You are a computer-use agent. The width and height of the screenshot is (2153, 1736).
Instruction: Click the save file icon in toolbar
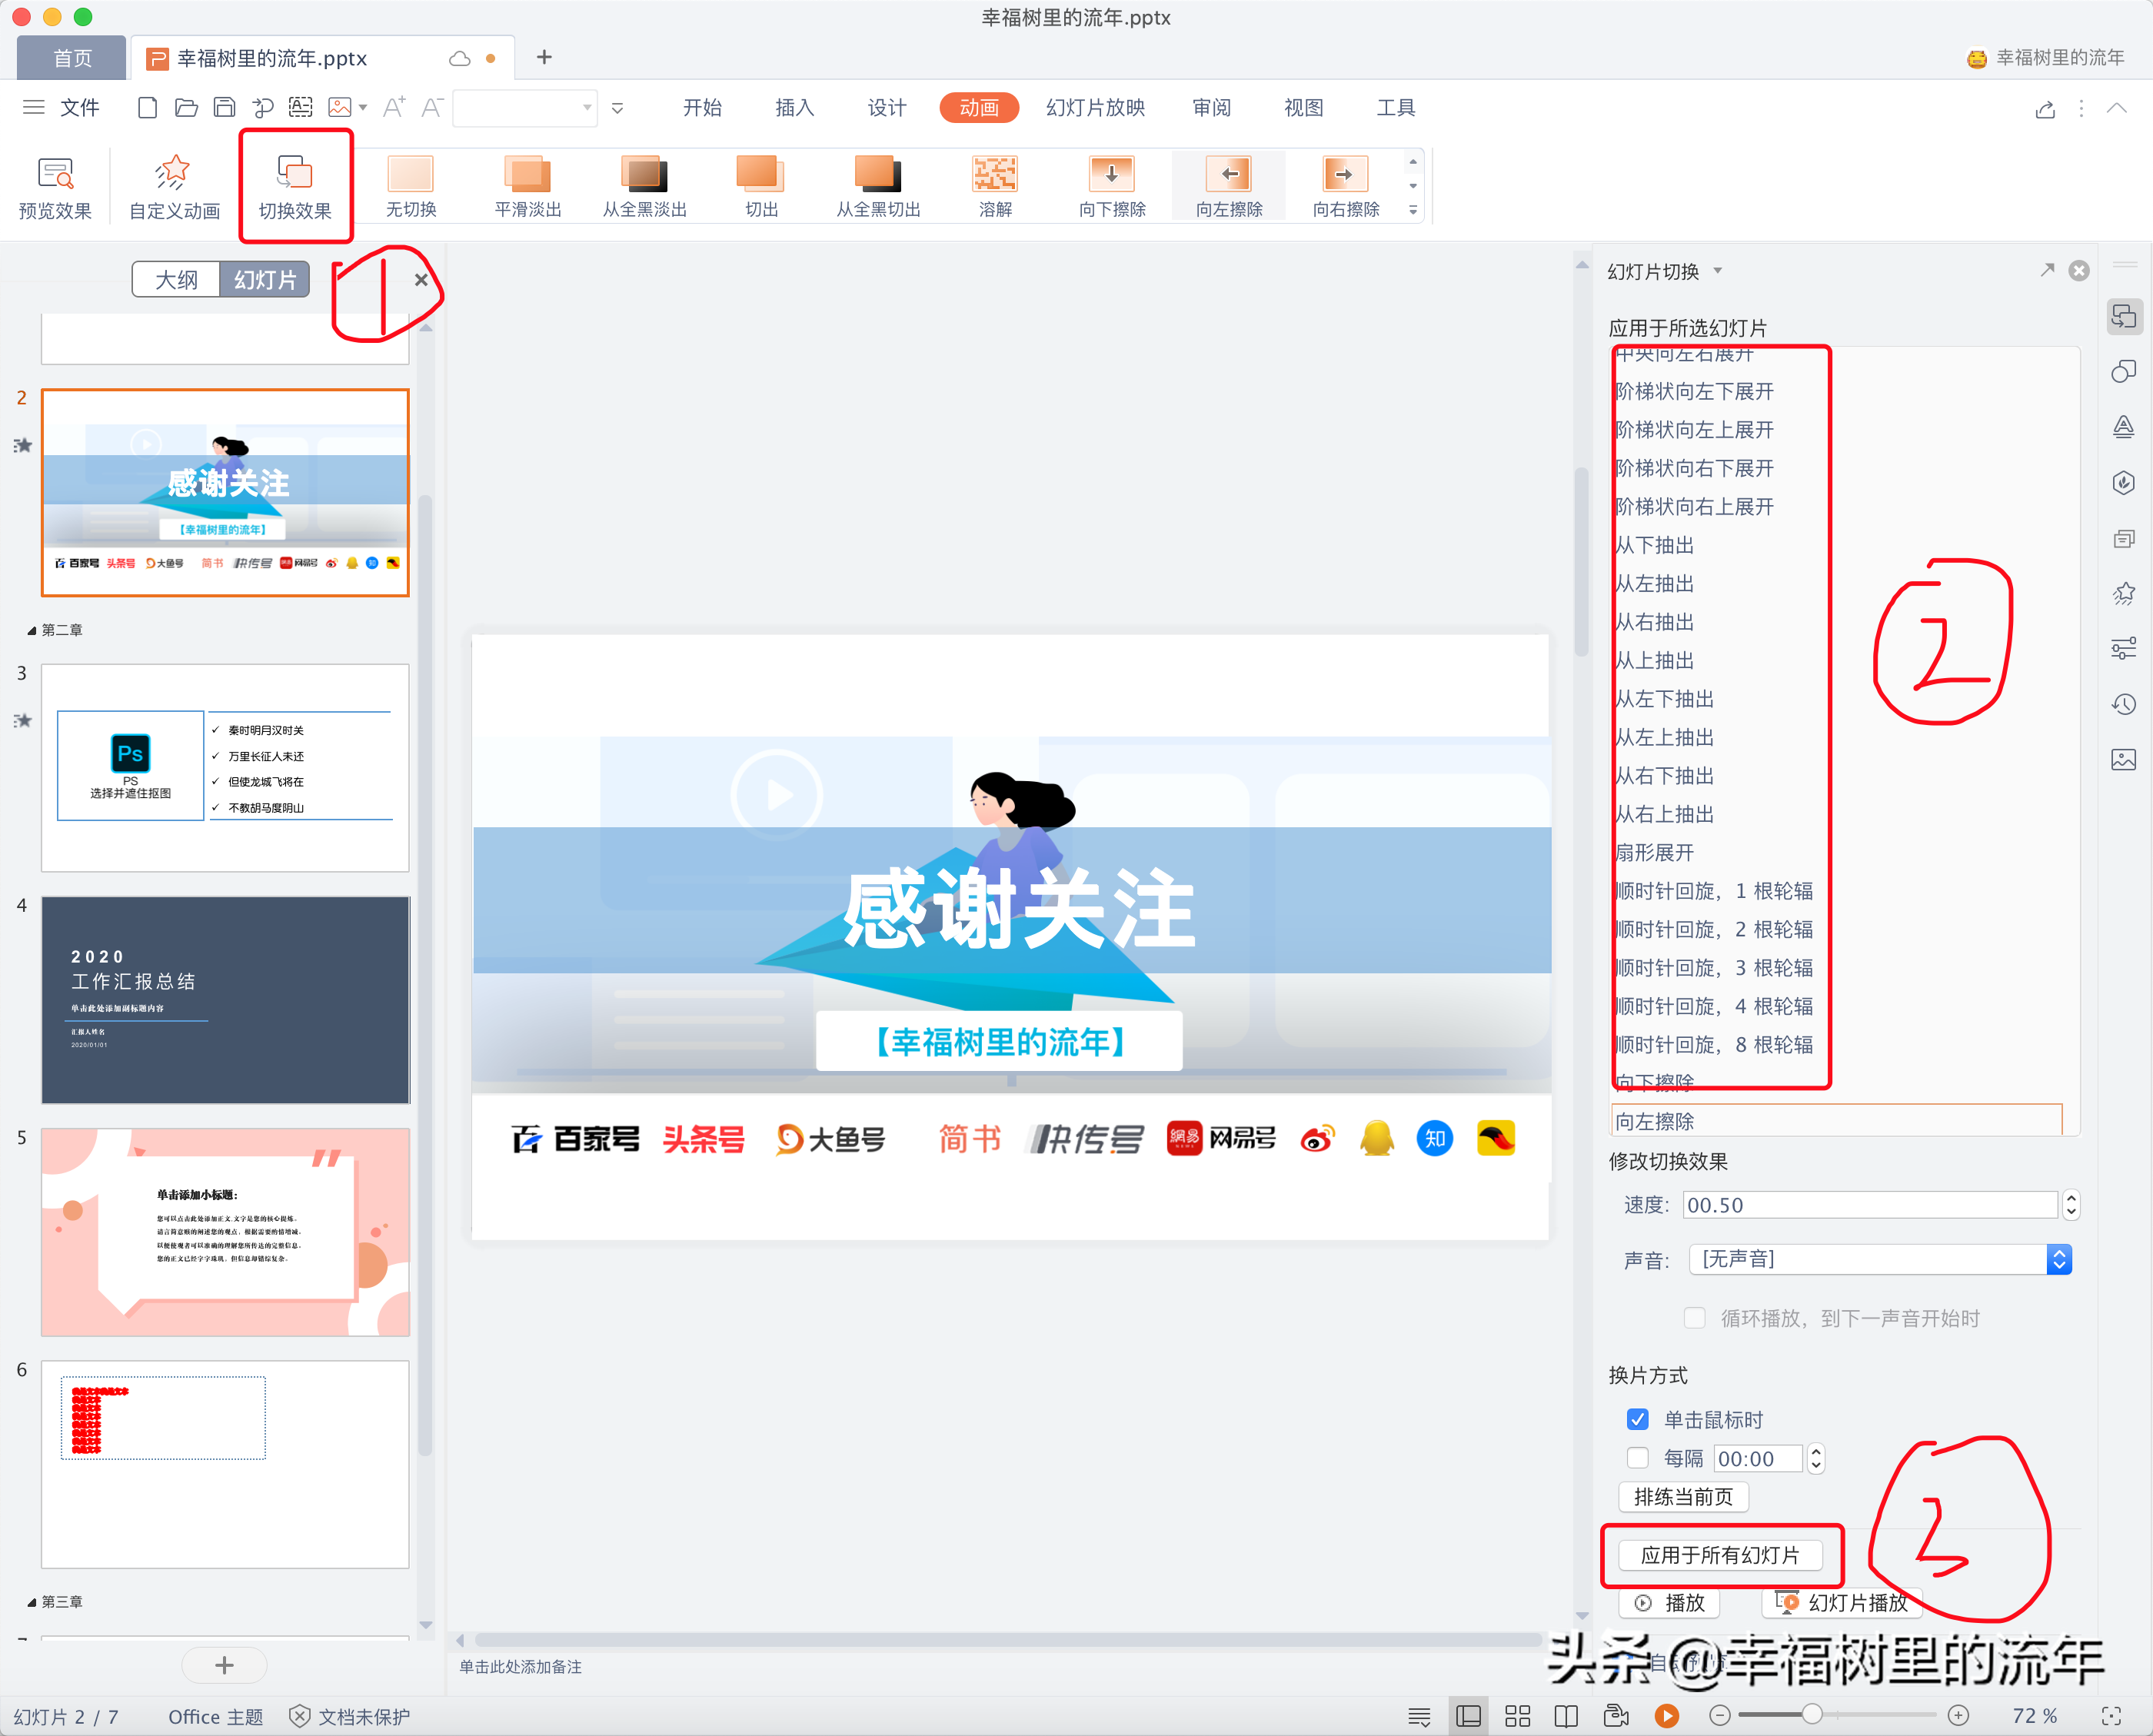coord(225,108)
